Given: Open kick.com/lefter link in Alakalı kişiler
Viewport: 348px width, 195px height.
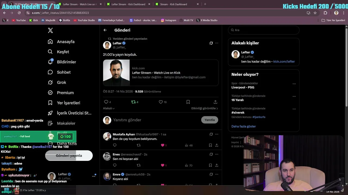Looking at the screenshot, I should click(284, 61).
